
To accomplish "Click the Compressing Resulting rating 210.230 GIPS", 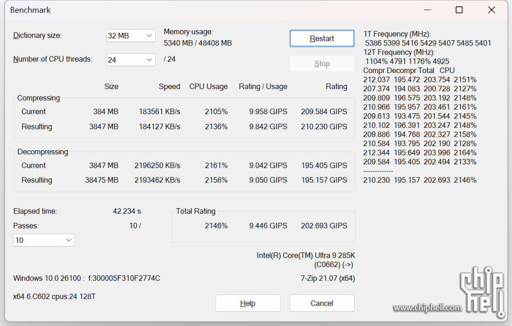I will tap(324, 127).
